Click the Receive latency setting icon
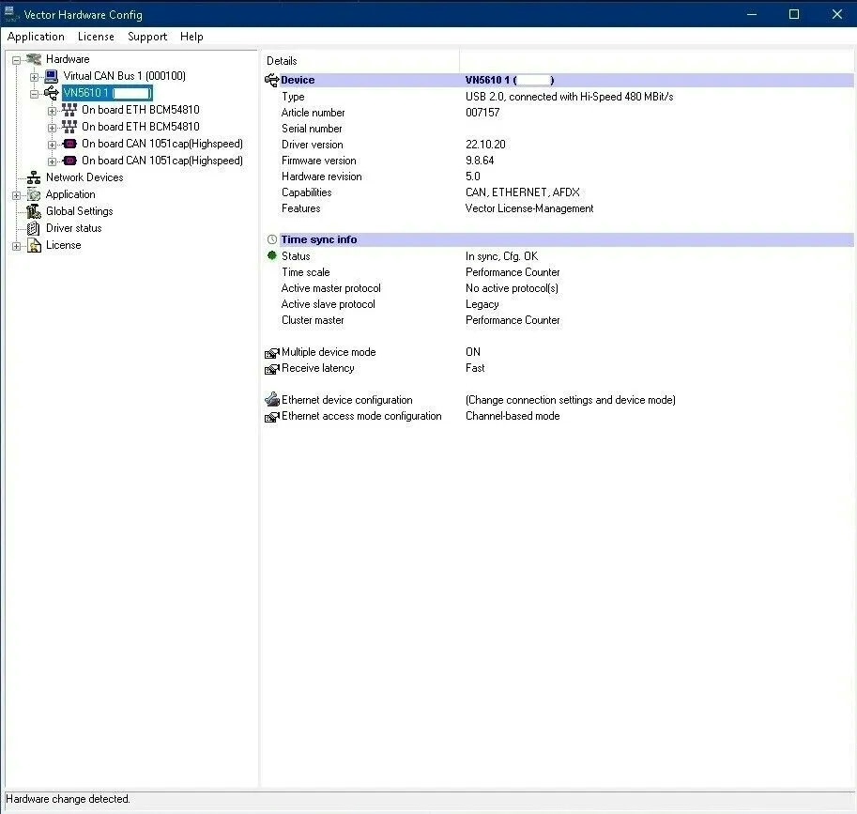 tap(271, 369)
